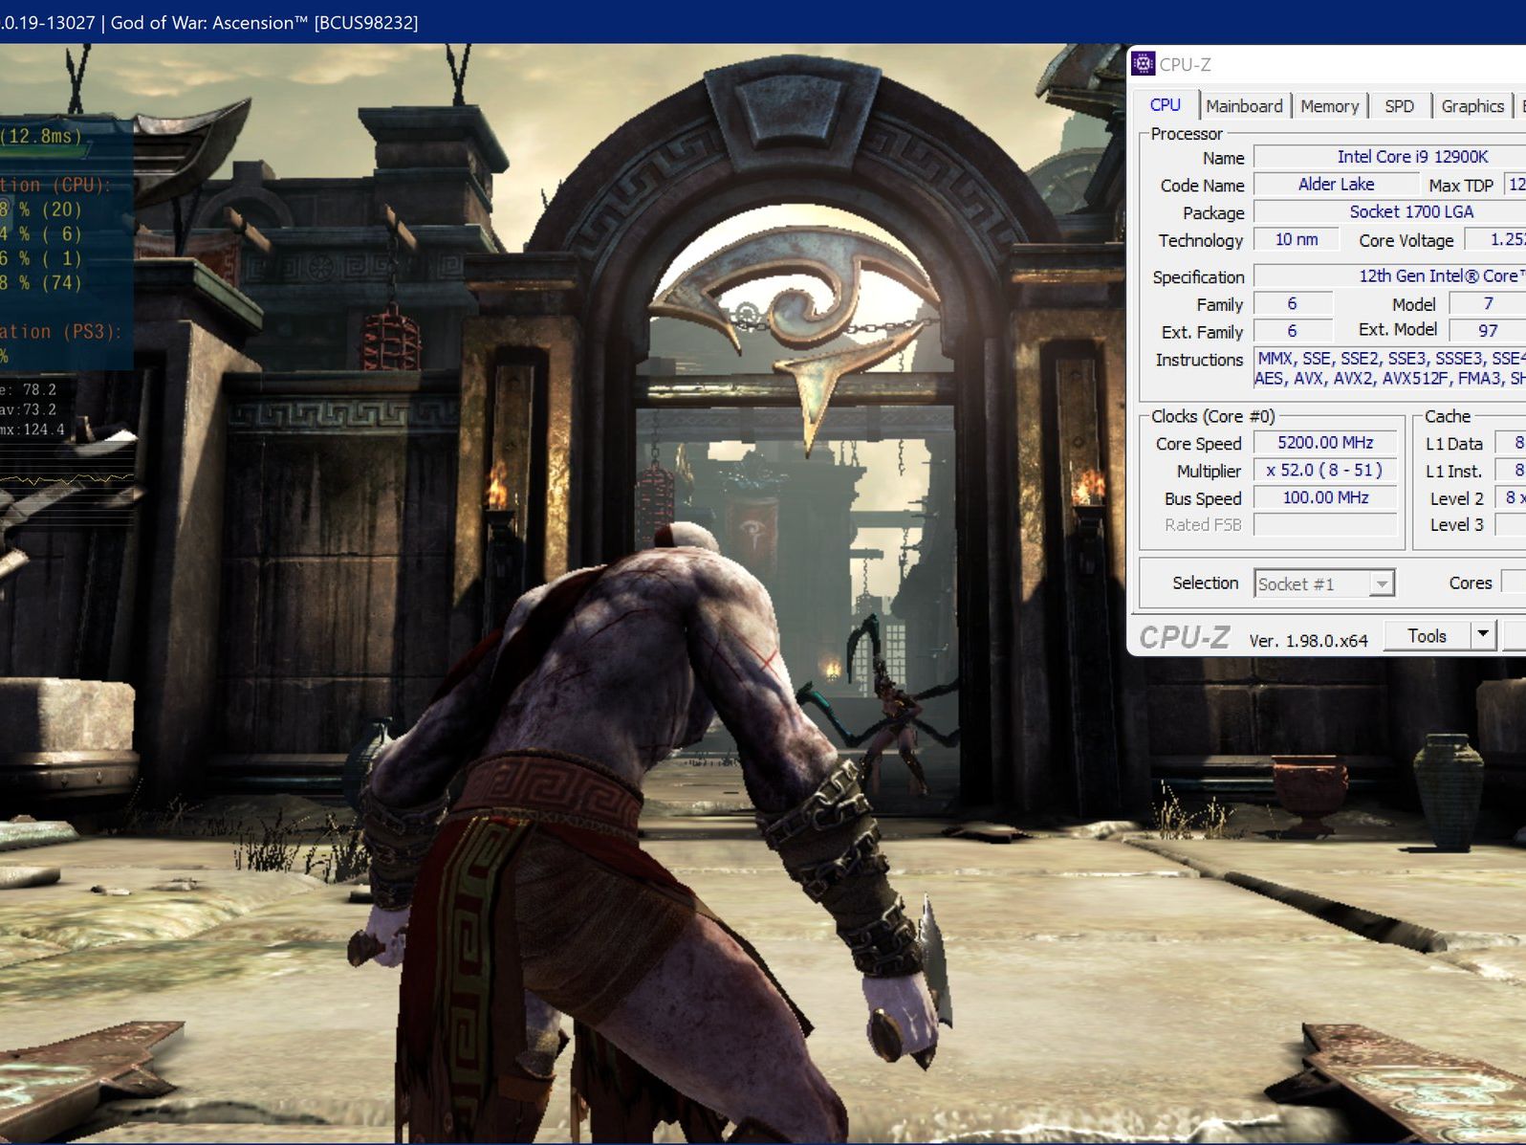Click the Specification value 12th Gen Intel Core
This screenshot has height=1145, width=1526.
click(x=1390, y=276)
